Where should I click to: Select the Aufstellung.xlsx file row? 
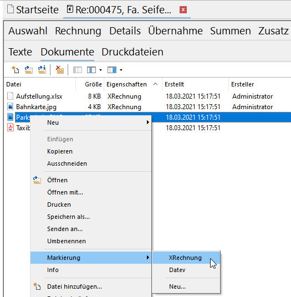(x=147, y=96)
